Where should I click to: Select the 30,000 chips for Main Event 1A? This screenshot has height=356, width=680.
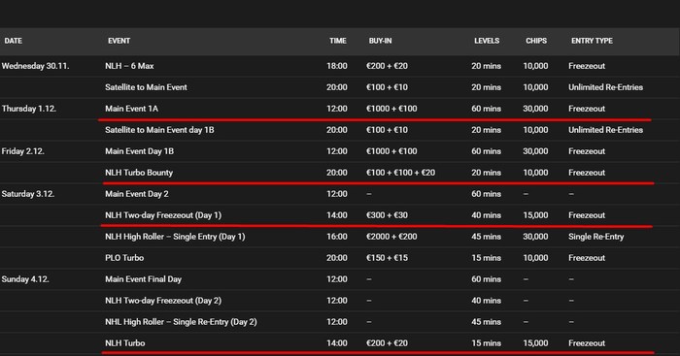tap(535, 109)
